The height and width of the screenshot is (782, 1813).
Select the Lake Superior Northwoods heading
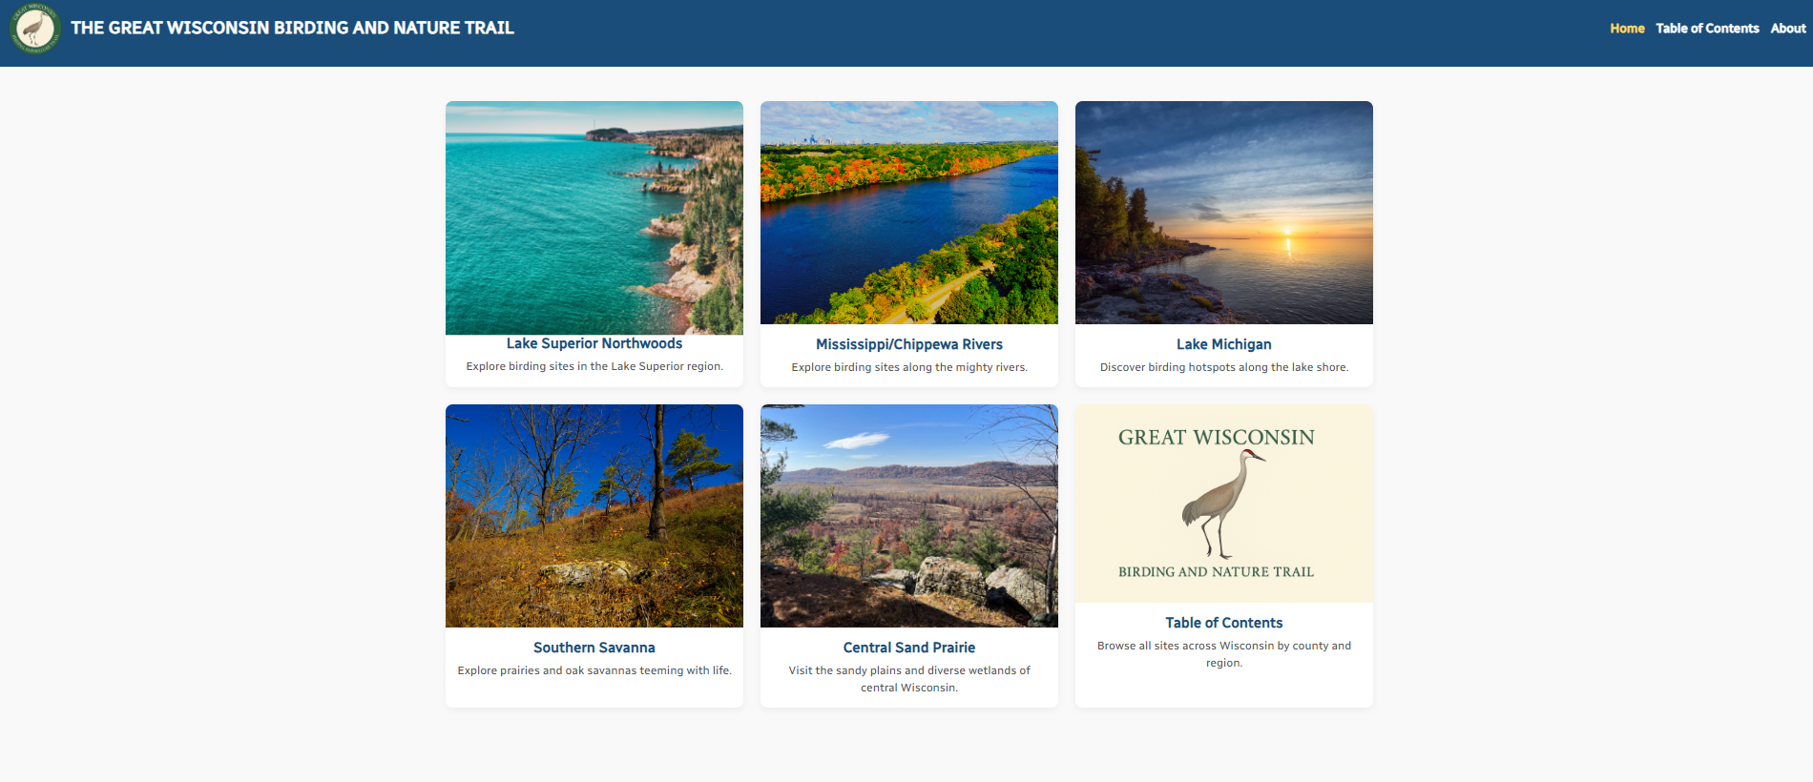coord(594,343)
